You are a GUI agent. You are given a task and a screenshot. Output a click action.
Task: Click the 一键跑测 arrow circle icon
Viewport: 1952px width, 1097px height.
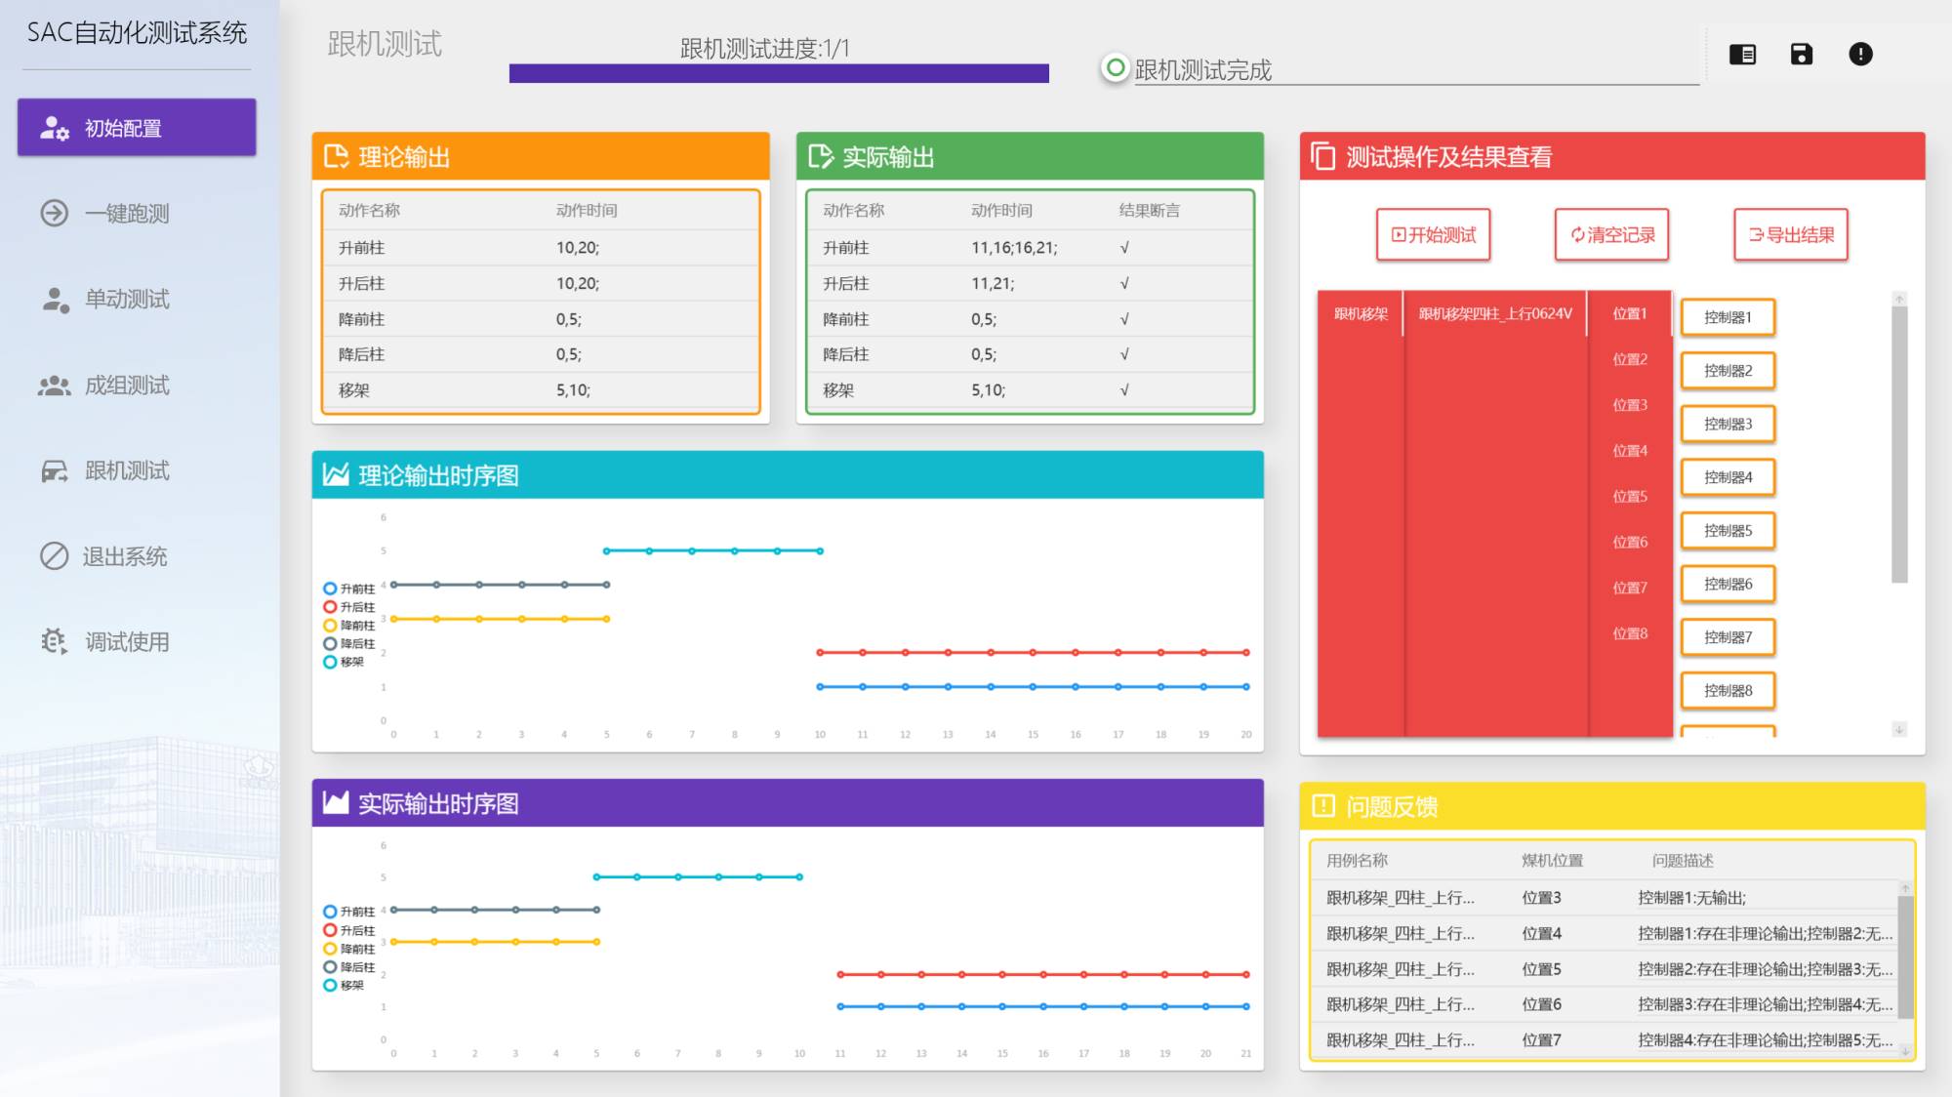tap(54, 213)
